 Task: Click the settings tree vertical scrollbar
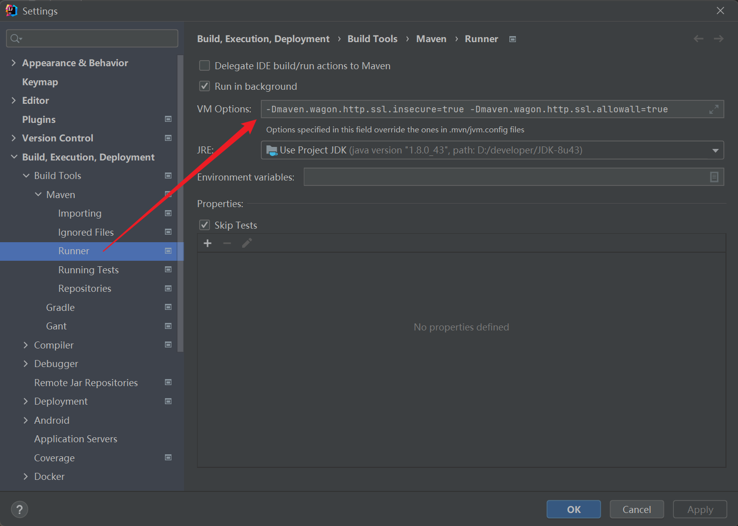(180, 203)
